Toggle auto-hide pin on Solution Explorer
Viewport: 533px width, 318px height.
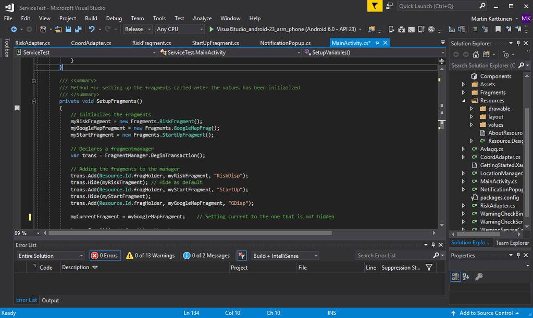[518, 43]
